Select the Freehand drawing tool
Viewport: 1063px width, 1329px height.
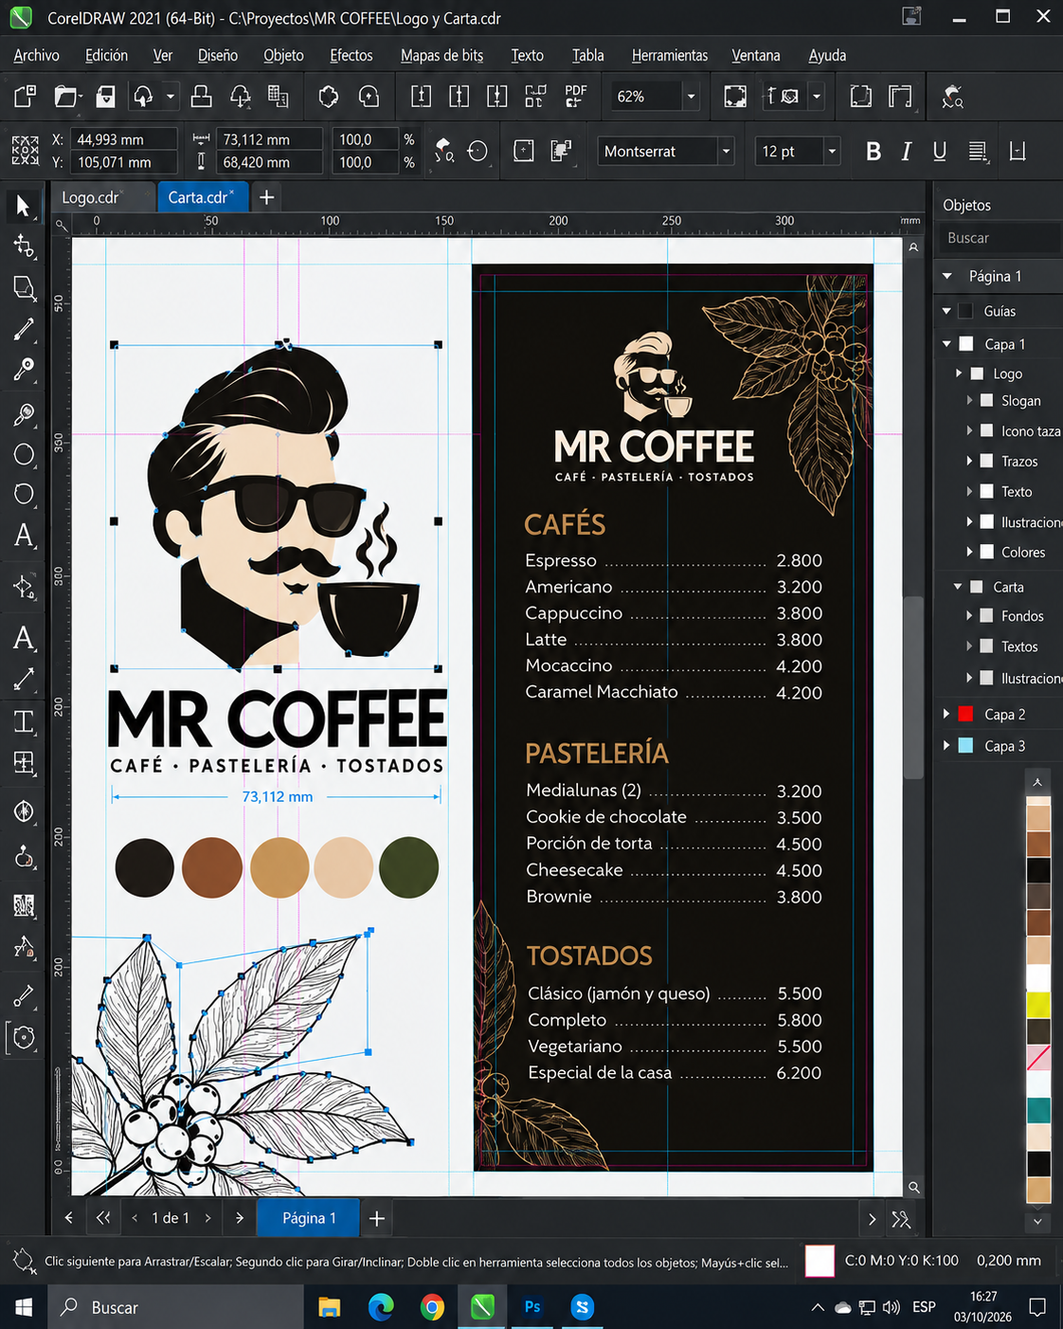pyautogui.click(x=24, y=329)
